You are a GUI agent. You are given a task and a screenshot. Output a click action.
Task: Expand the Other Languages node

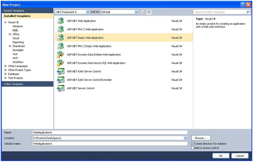(x=5, y=66)
